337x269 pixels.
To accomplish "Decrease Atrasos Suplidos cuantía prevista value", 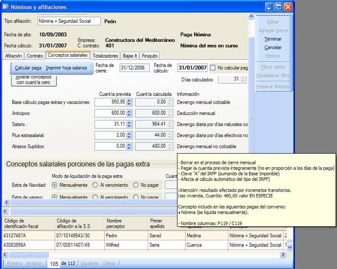I will (x=129, y=148).
